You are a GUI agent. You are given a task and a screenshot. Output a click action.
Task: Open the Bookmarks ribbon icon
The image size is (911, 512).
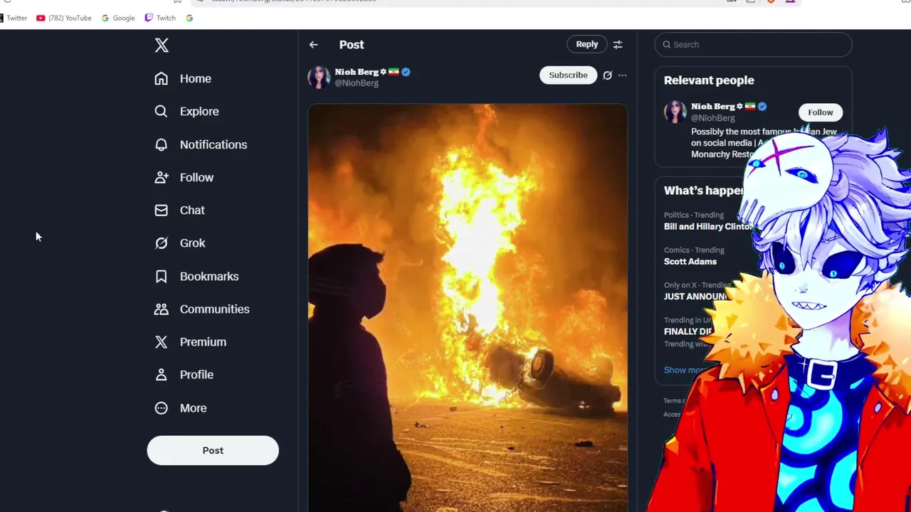pos(162,276)
